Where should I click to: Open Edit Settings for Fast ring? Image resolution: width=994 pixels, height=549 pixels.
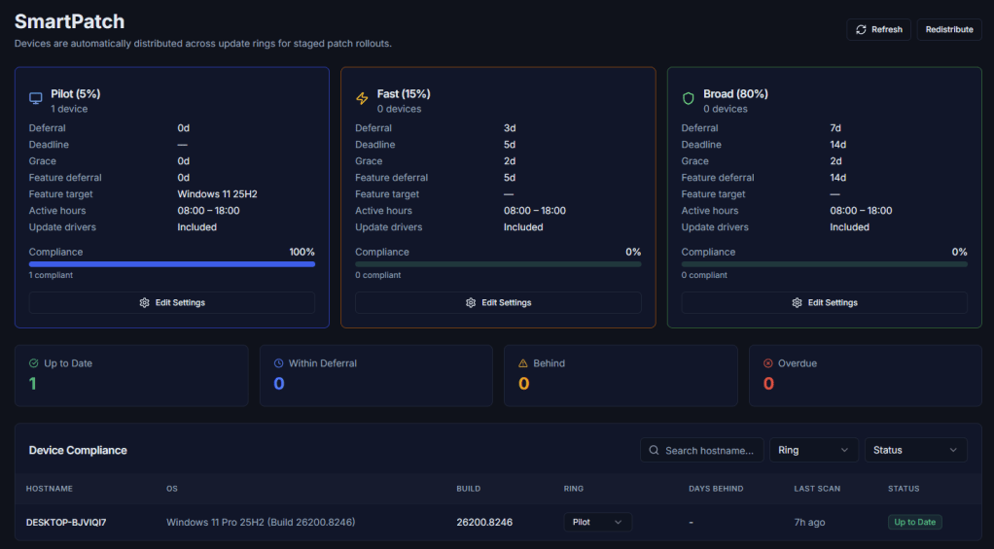point(498,302)
